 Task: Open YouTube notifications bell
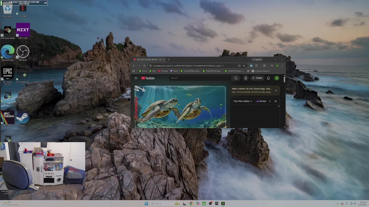pyautogui.click(x=268, y=78)
